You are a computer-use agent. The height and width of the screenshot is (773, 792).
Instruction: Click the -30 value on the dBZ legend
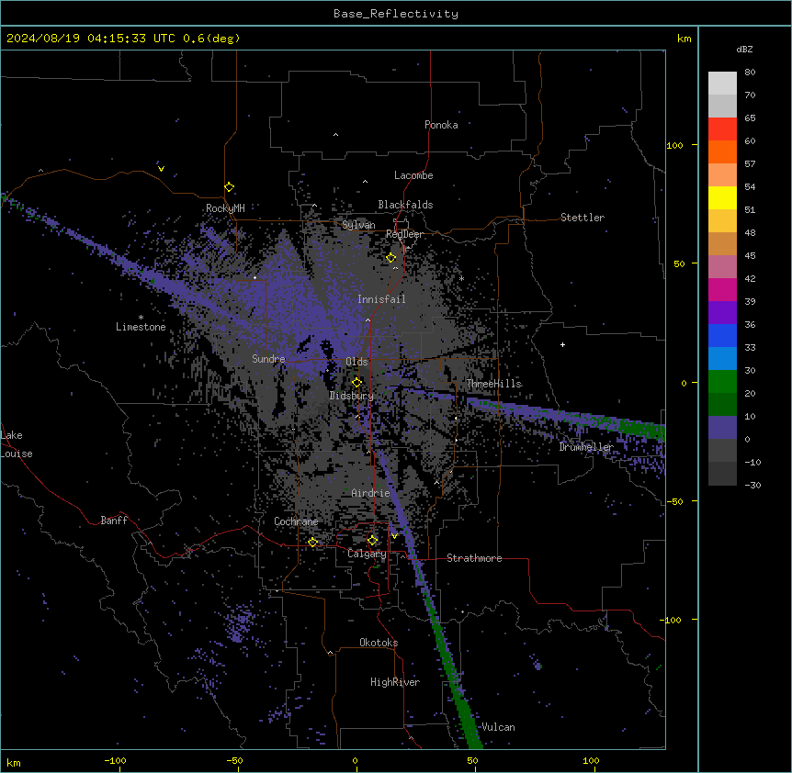(752, 485)
